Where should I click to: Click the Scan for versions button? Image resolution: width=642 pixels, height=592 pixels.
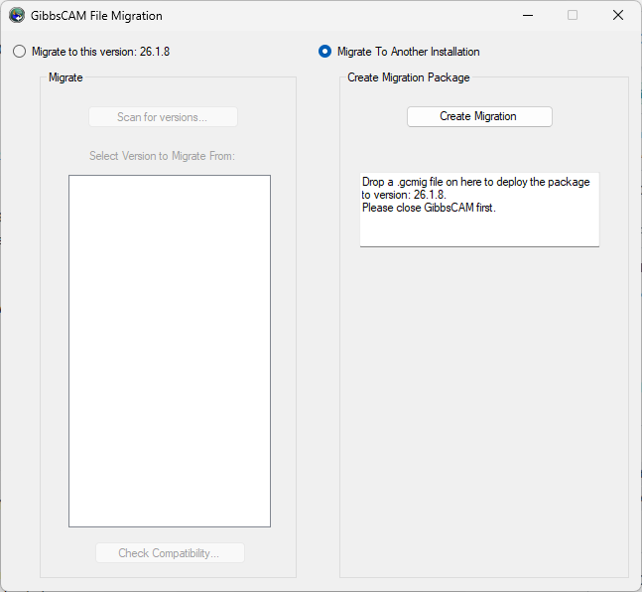pyautogui.click(x=163, y=117)
